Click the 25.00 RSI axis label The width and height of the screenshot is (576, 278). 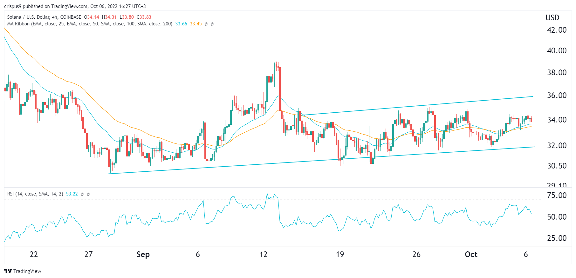557,238
